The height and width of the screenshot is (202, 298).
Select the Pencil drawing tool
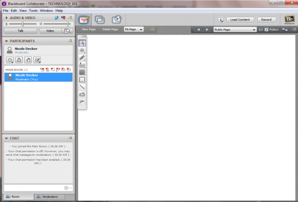[x=82, y=58]
